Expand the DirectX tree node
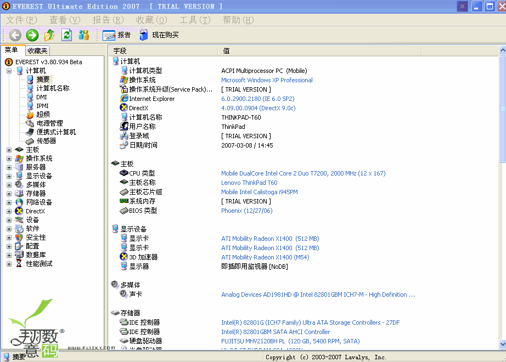This screenshot has width=506, height=362. pyautogui.click(x=9, y=211)
